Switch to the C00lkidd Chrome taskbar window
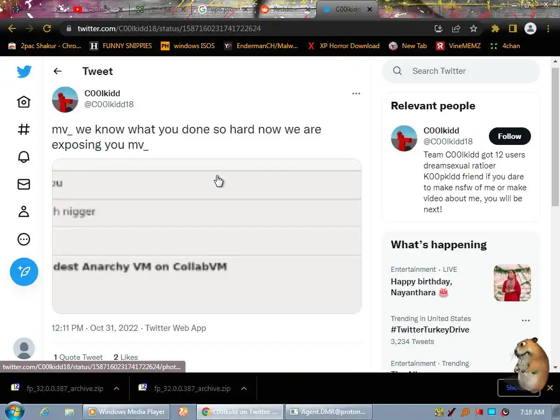 [240, 412]
